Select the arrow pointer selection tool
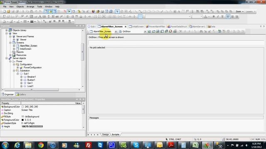The height and width of the screenshot is (149, 266). click(117, 12)
